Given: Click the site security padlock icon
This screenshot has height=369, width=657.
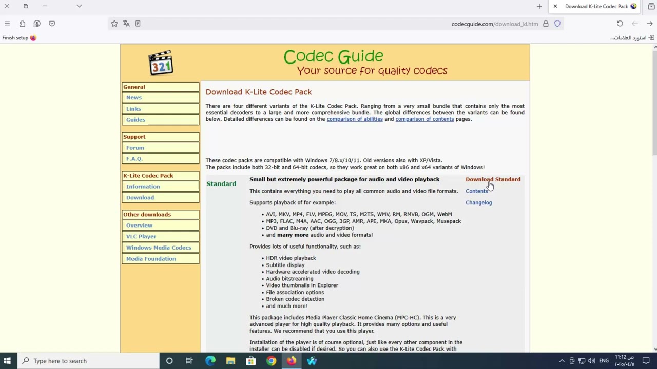Looking at the screenshot, I should pos(546,24).
